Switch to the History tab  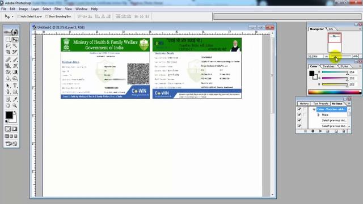[x=304, y=104]
